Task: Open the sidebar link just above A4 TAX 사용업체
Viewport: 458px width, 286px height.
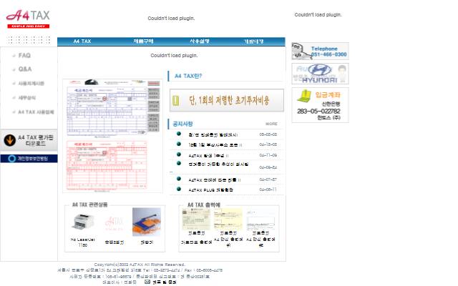Action: click(27, 98)
